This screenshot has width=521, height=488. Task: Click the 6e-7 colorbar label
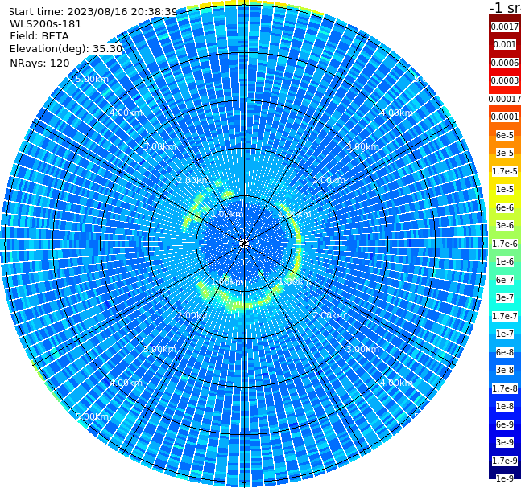pyautogui.click(x=505, y=280)
